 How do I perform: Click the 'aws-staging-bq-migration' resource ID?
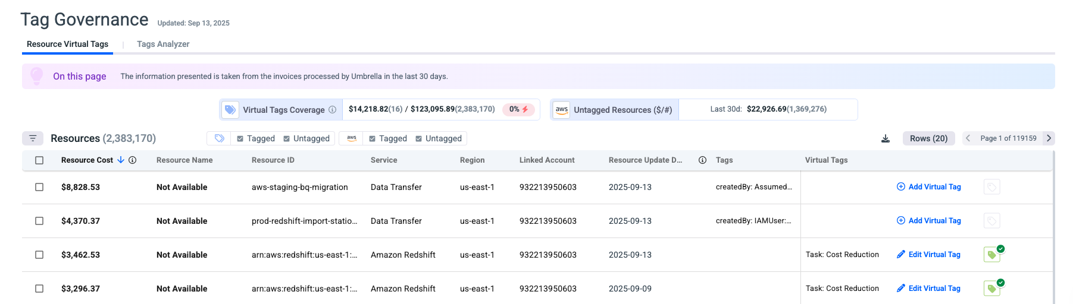pyautogui.click(x=299, y=187)
